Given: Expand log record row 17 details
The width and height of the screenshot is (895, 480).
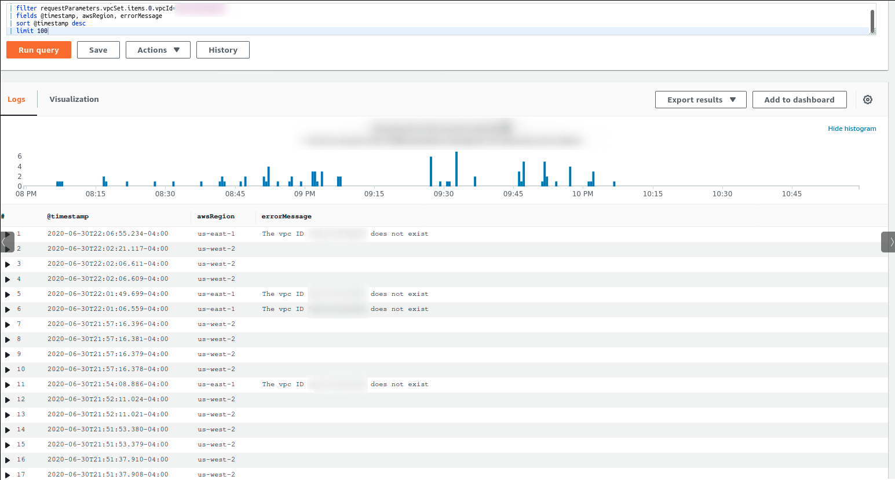Looking at the screenshot, I should [7, 474].
